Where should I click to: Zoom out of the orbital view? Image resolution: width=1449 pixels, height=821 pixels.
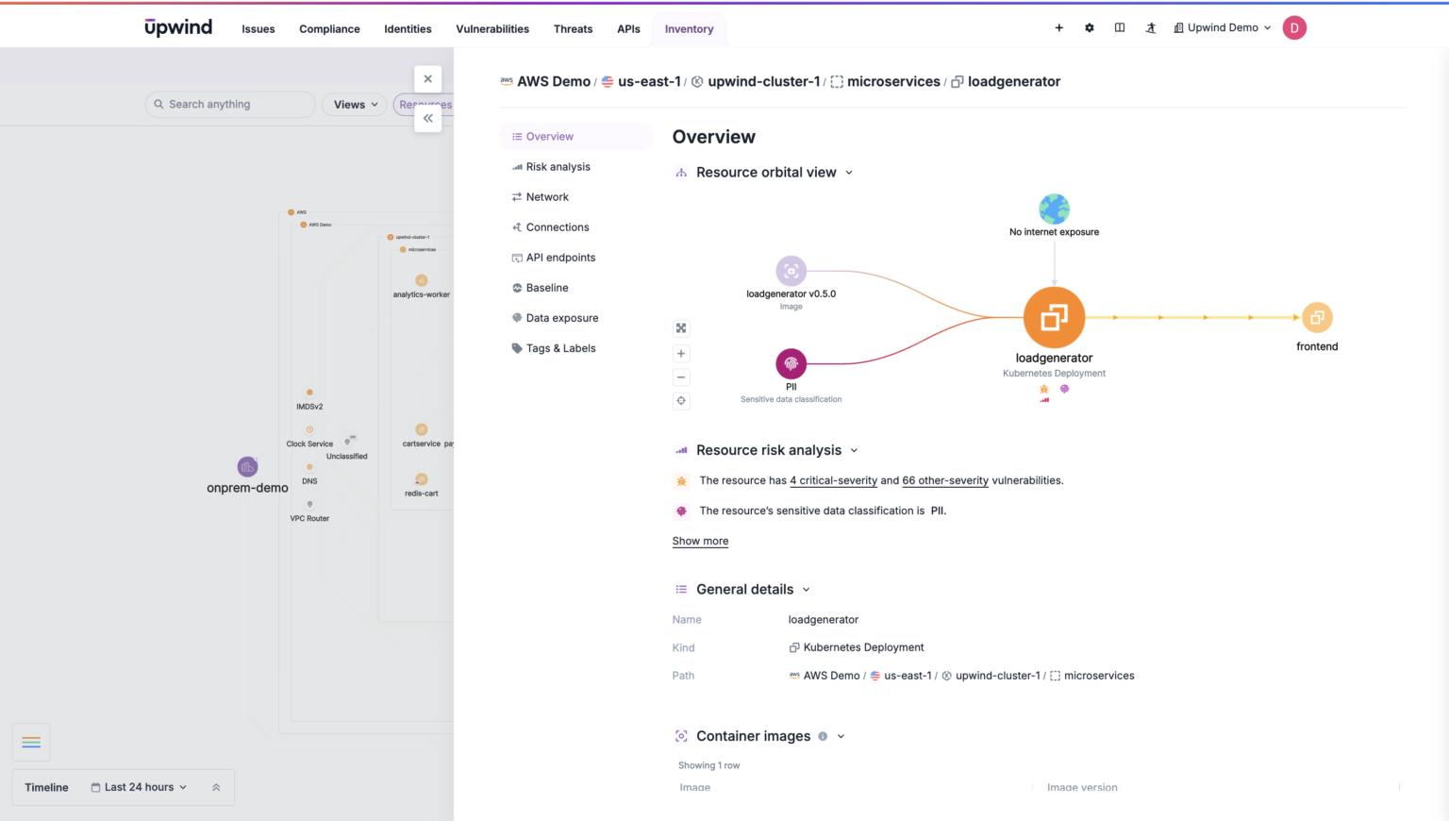(681, 377)
